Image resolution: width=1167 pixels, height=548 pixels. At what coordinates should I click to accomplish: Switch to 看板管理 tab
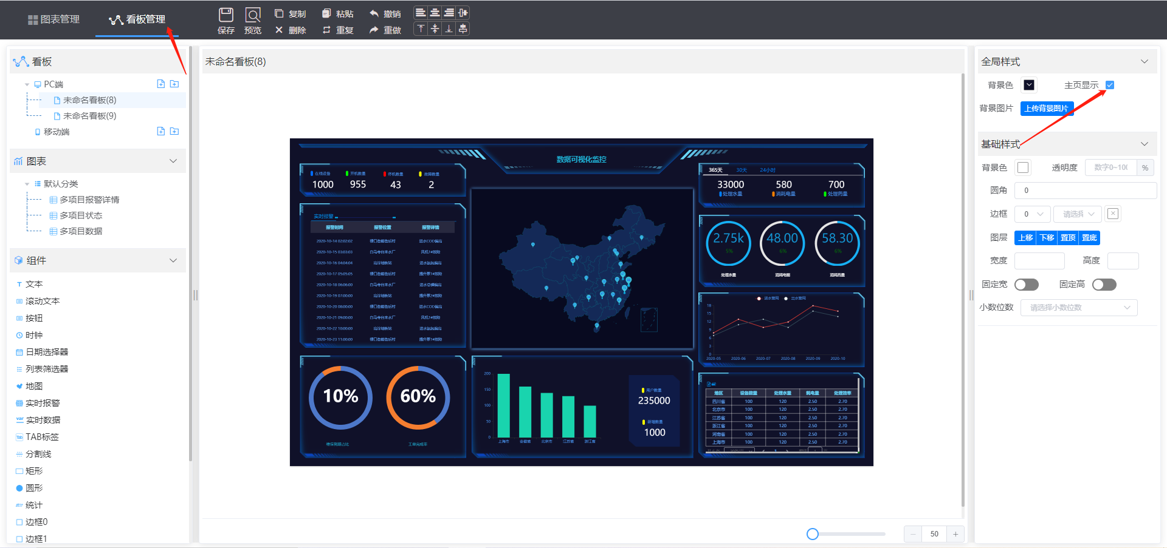click(137, 19)
